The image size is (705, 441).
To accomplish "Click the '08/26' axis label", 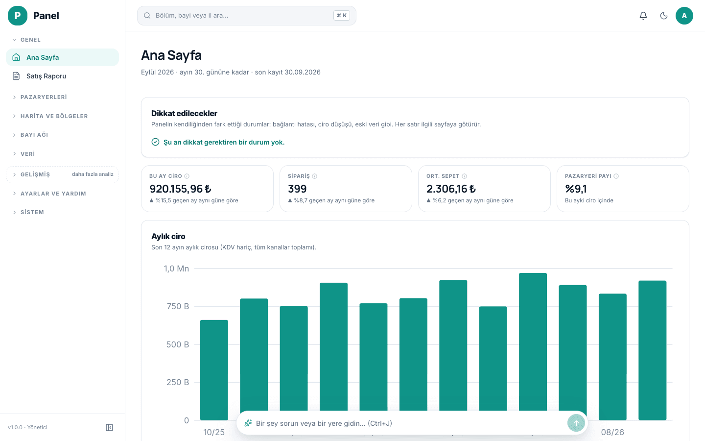I will coord(612,432).
